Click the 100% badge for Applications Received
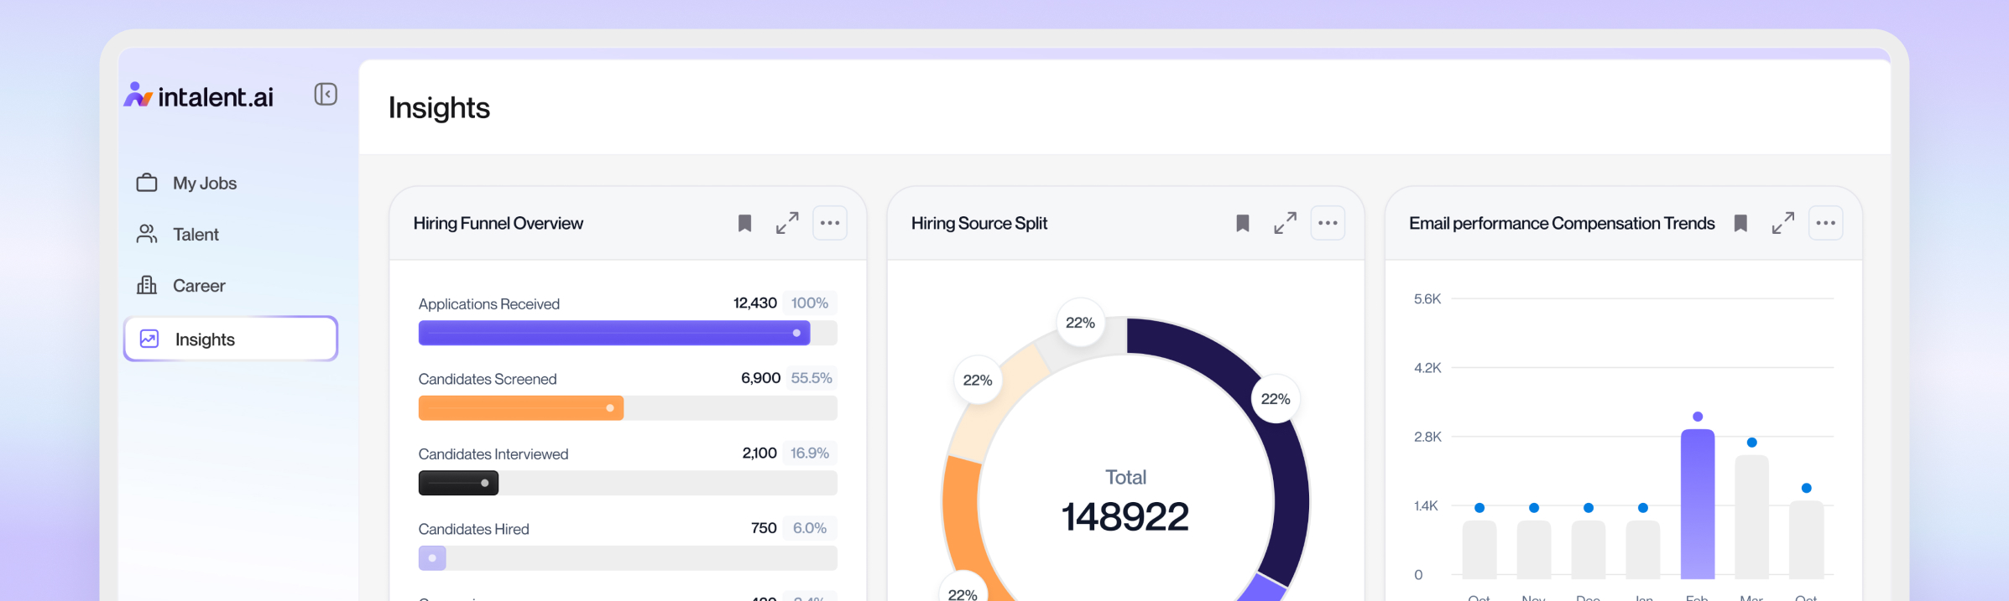 click(x=810, y=303)
